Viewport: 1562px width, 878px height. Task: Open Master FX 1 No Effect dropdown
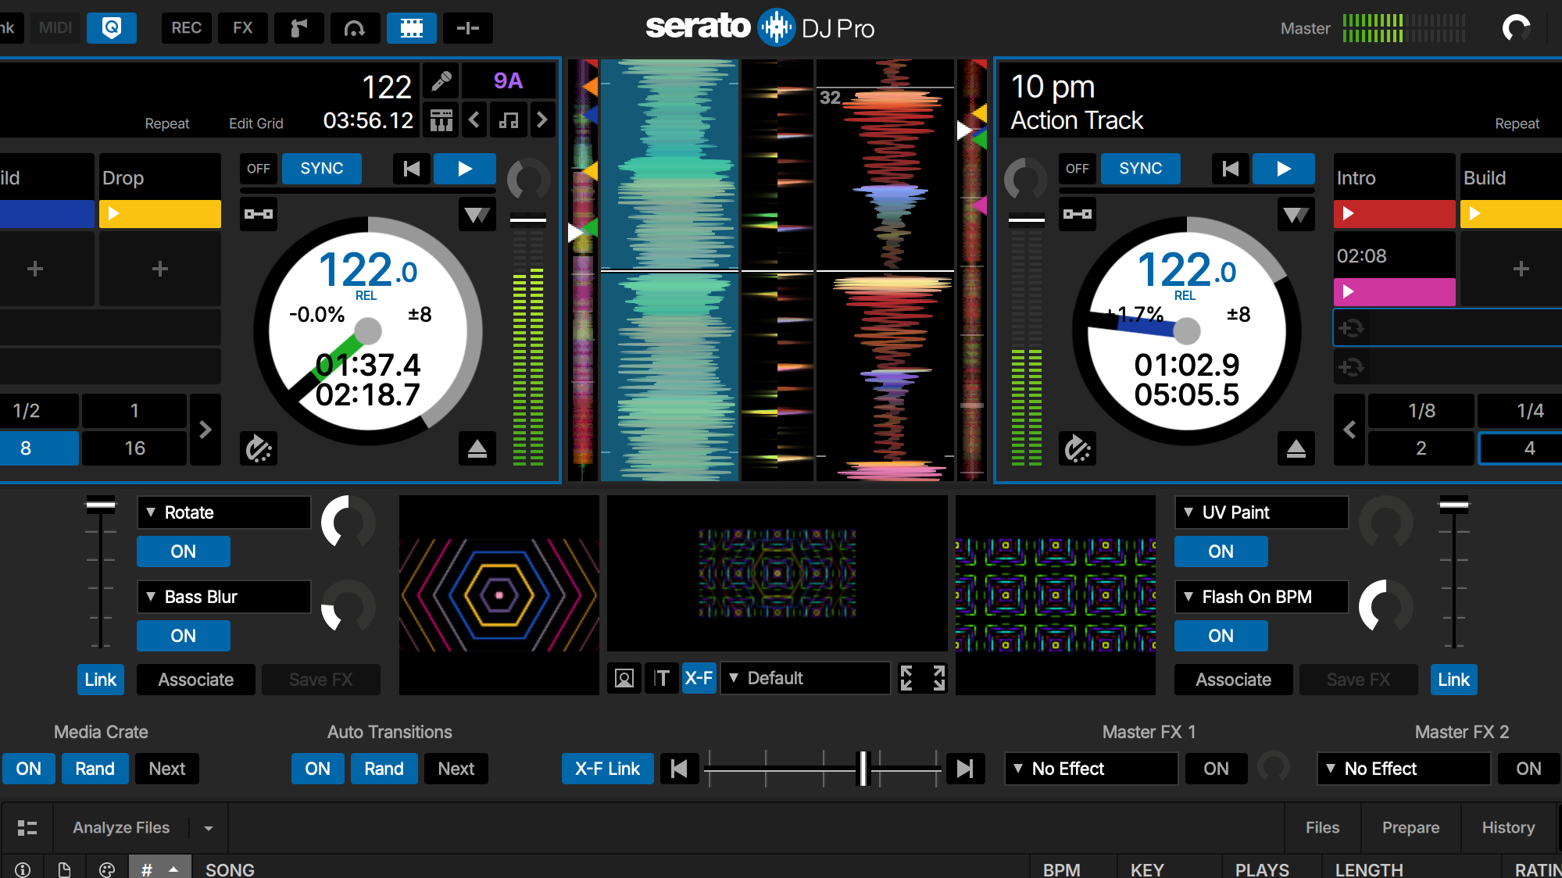click(x=1092, y=769)
